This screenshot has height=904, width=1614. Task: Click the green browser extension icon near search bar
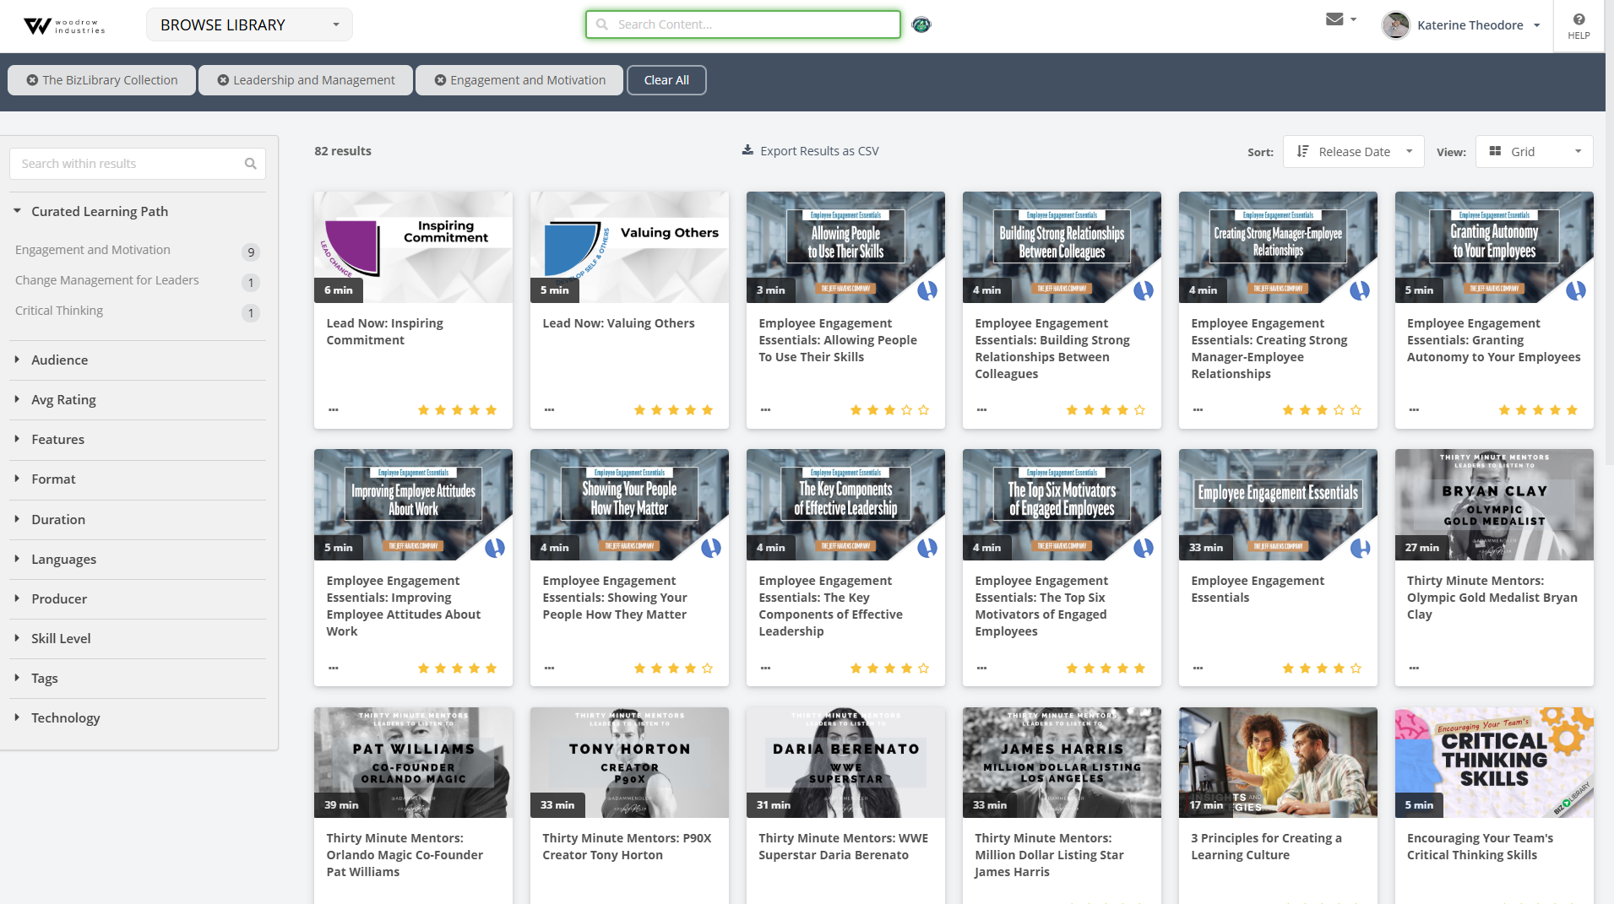pos(921,24)
